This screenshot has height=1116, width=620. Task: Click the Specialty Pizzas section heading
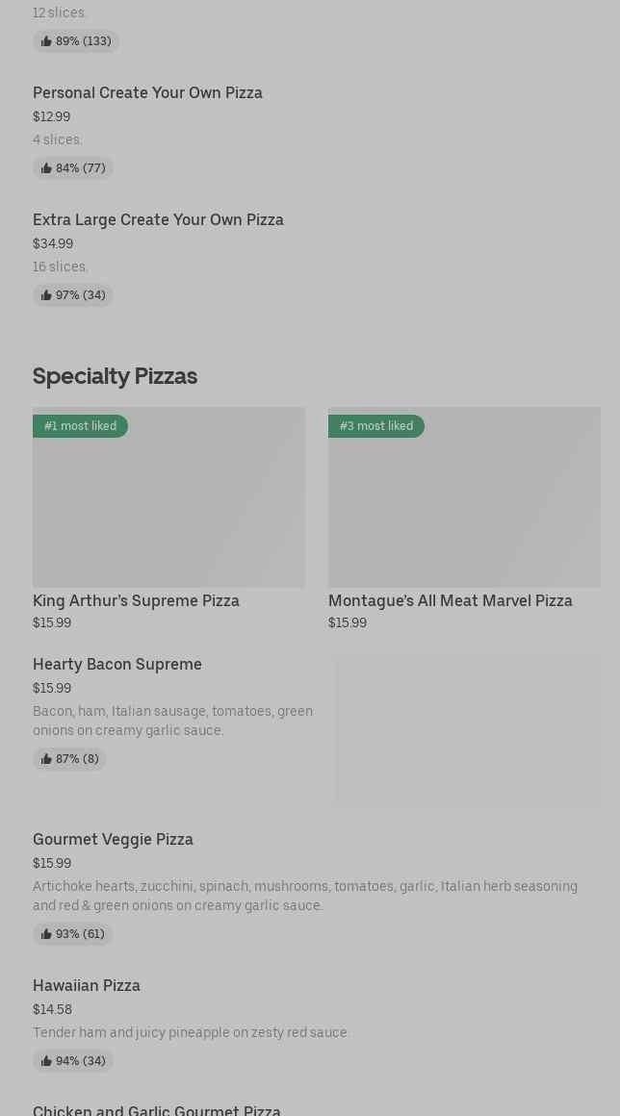115,376
